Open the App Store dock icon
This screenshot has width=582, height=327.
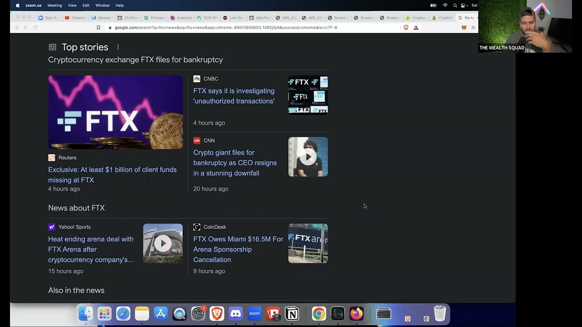161,314
